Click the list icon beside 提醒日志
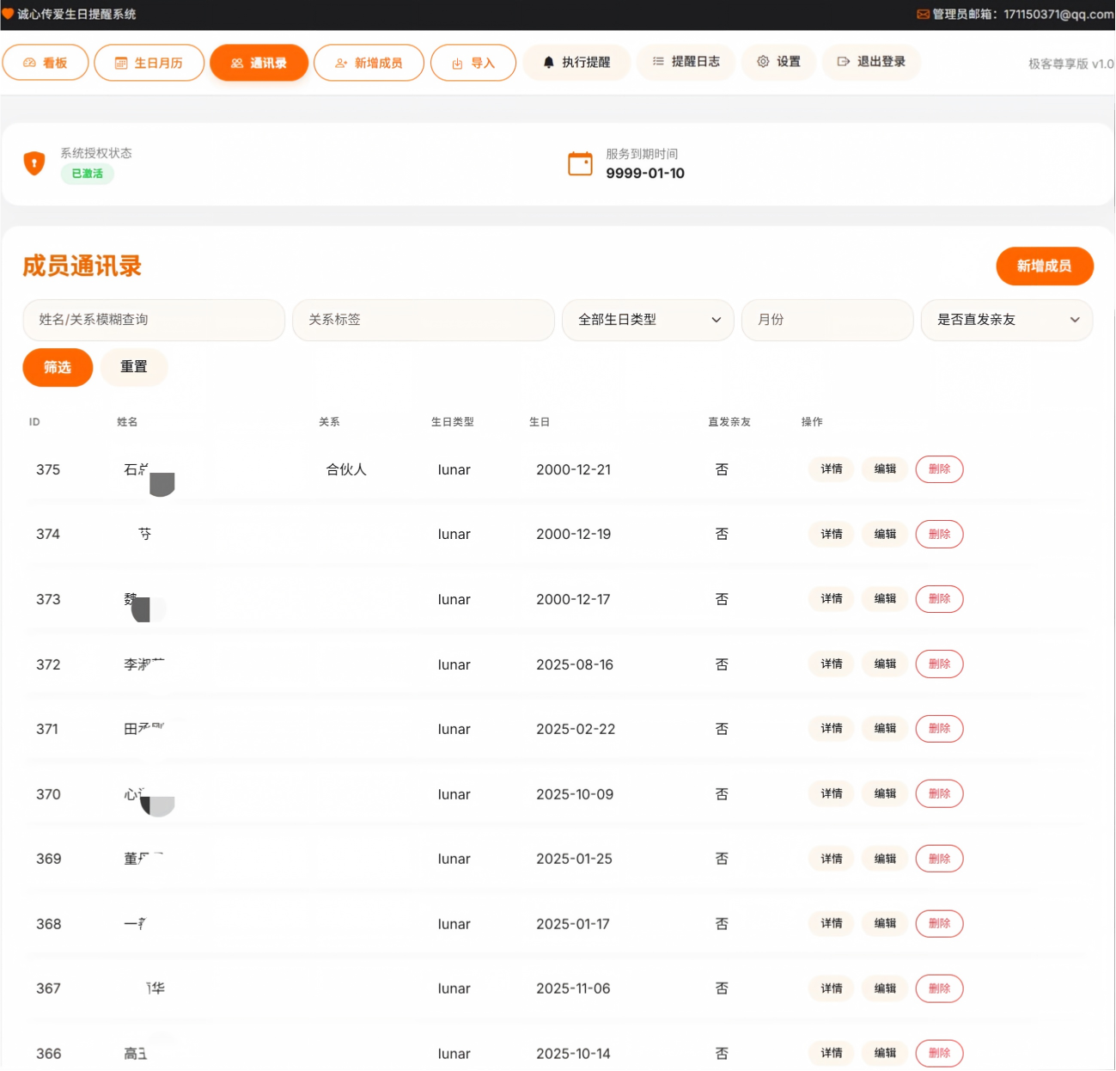The width and height of the screenshot is (1116, 1071). pyautogui.click(x=658, y=61)
